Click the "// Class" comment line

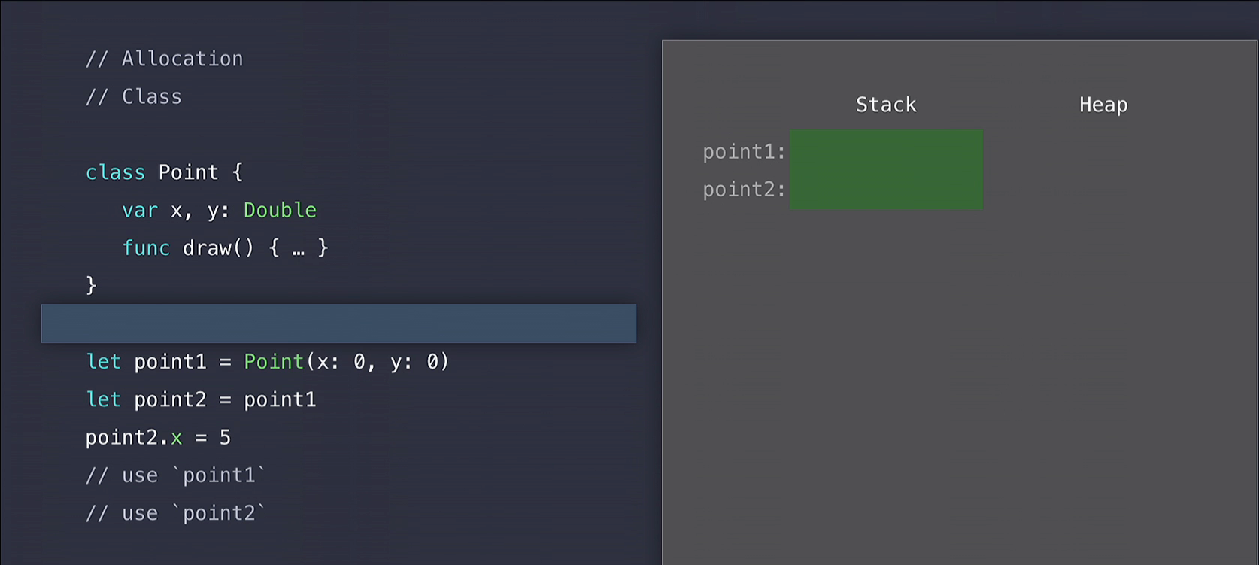pos(133,96)
